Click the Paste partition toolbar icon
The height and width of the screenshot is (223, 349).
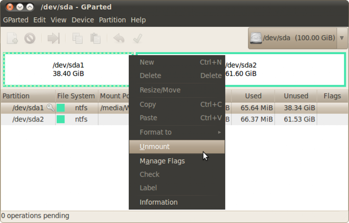[x=95, y=38]
